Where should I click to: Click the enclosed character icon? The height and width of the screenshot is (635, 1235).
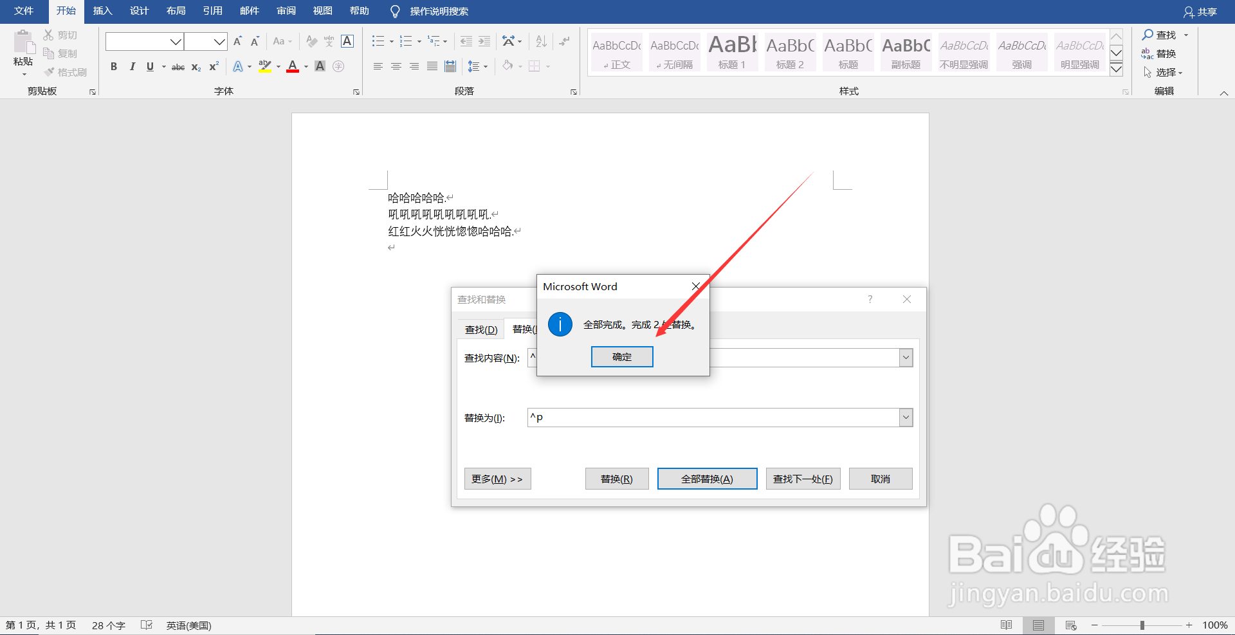tap(338, 66)
